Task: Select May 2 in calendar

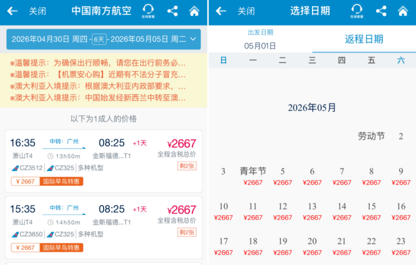Action: [401, 137]
